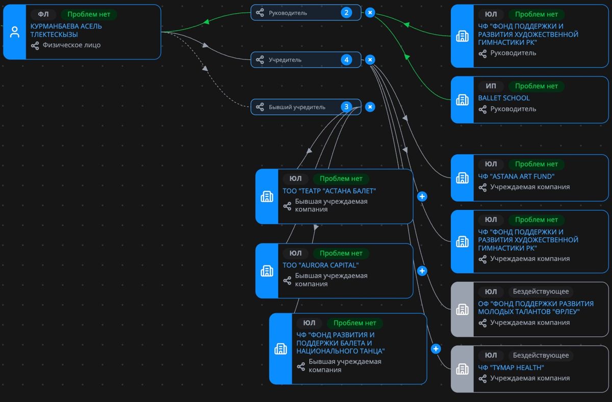The width and height of the screenshot is (612, 402).
Task: Click Бездействующее status on ТҰМАР HEALTH card
Action: point(541,355)
